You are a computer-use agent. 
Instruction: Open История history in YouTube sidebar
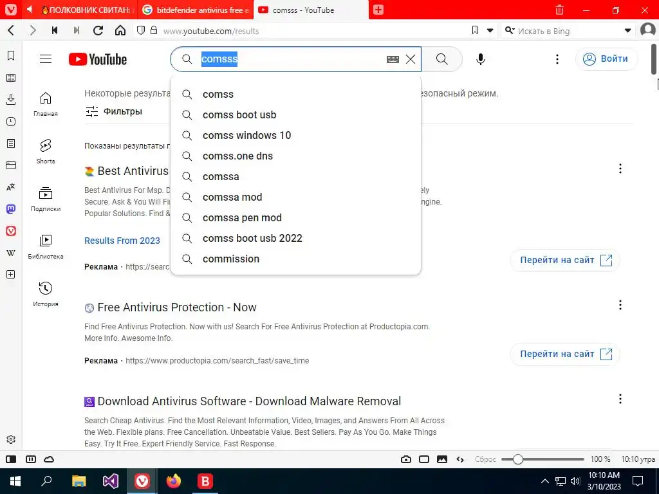click(x=46, y=294)
